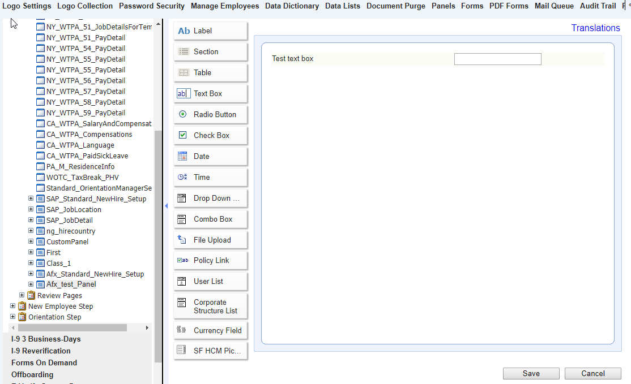The height and width of the screenshot is (384, 631).
Task: Expand the SAP_Standard_NewHire_Setup node
Action: 31,199
